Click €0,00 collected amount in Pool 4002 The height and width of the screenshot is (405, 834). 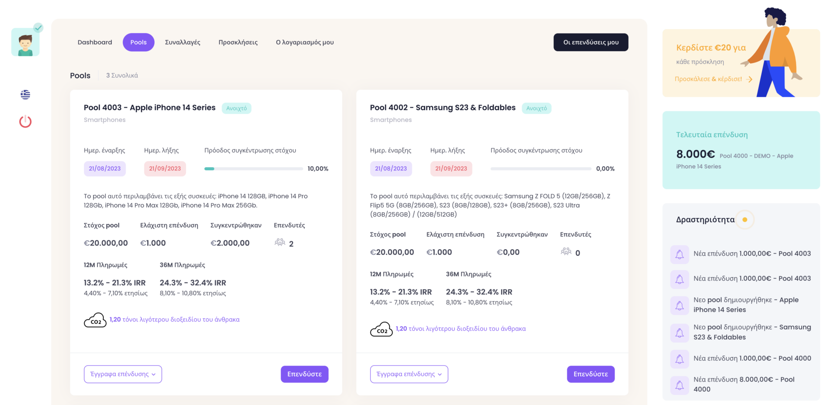(x=508, y=252)
